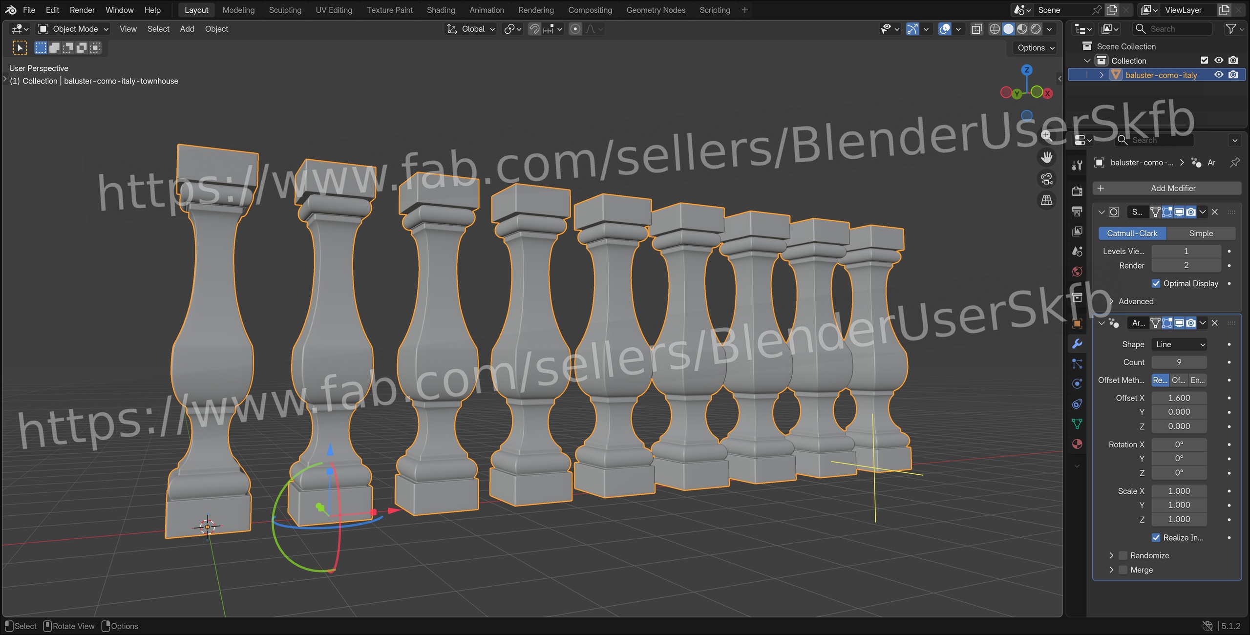Open the Material properties tab

point(1077,444)
